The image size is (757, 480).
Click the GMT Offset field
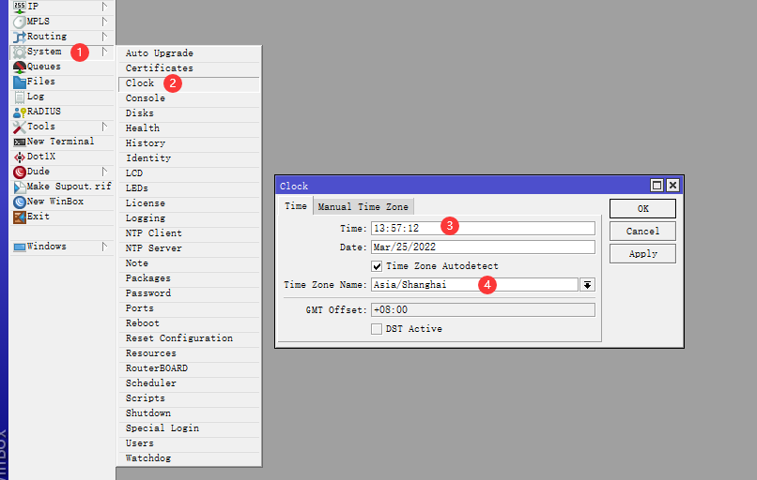(483, 310)
